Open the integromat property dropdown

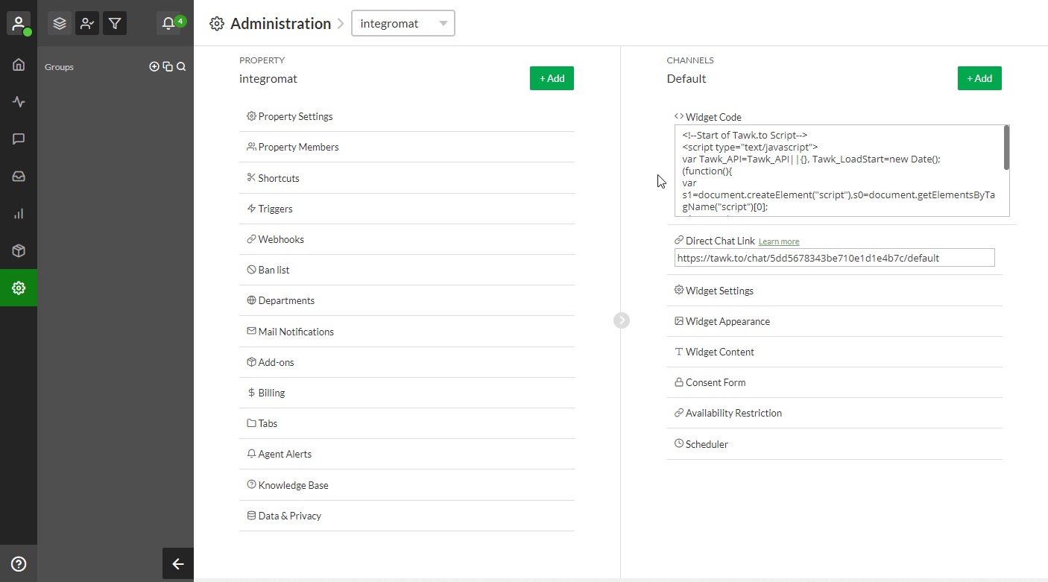coord(403,23)
